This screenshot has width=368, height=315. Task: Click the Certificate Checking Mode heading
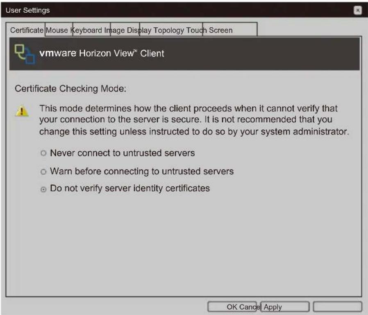point(70,89)
